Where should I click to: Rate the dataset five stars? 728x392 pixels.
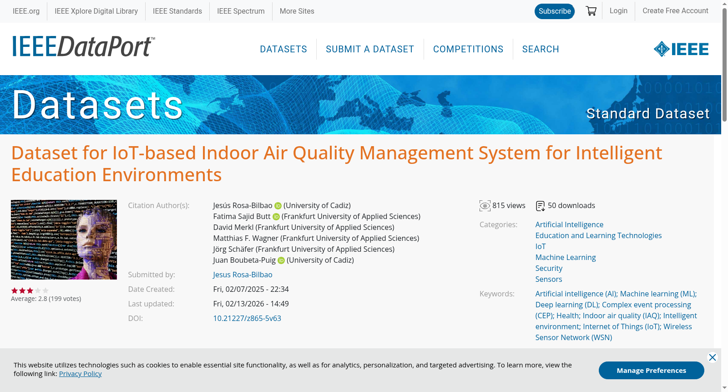45,290
